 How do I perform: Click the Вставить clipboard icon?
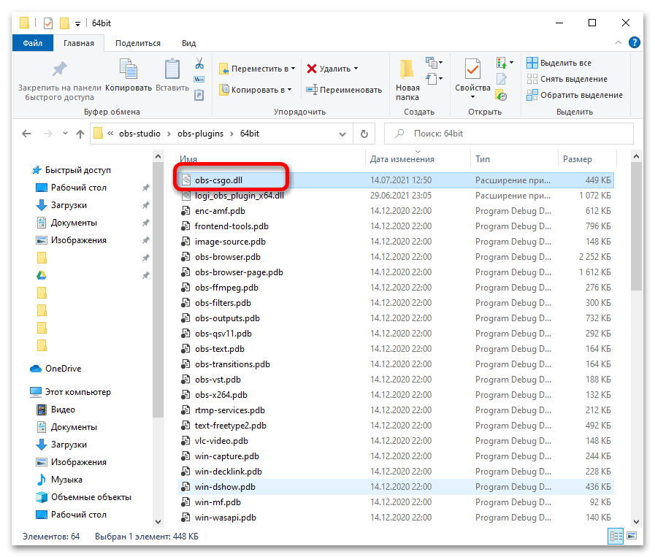(x=172, y=69)
